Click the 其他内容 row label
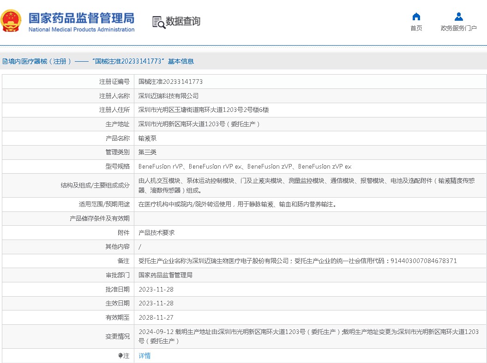Image resolution: width=487 pixels, height=363 pixels. tap(117, 247)
